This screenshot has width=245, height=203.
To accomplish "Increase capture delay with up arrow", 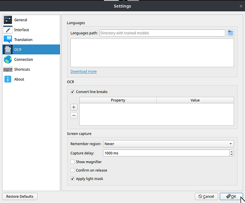I will (232, 151).
